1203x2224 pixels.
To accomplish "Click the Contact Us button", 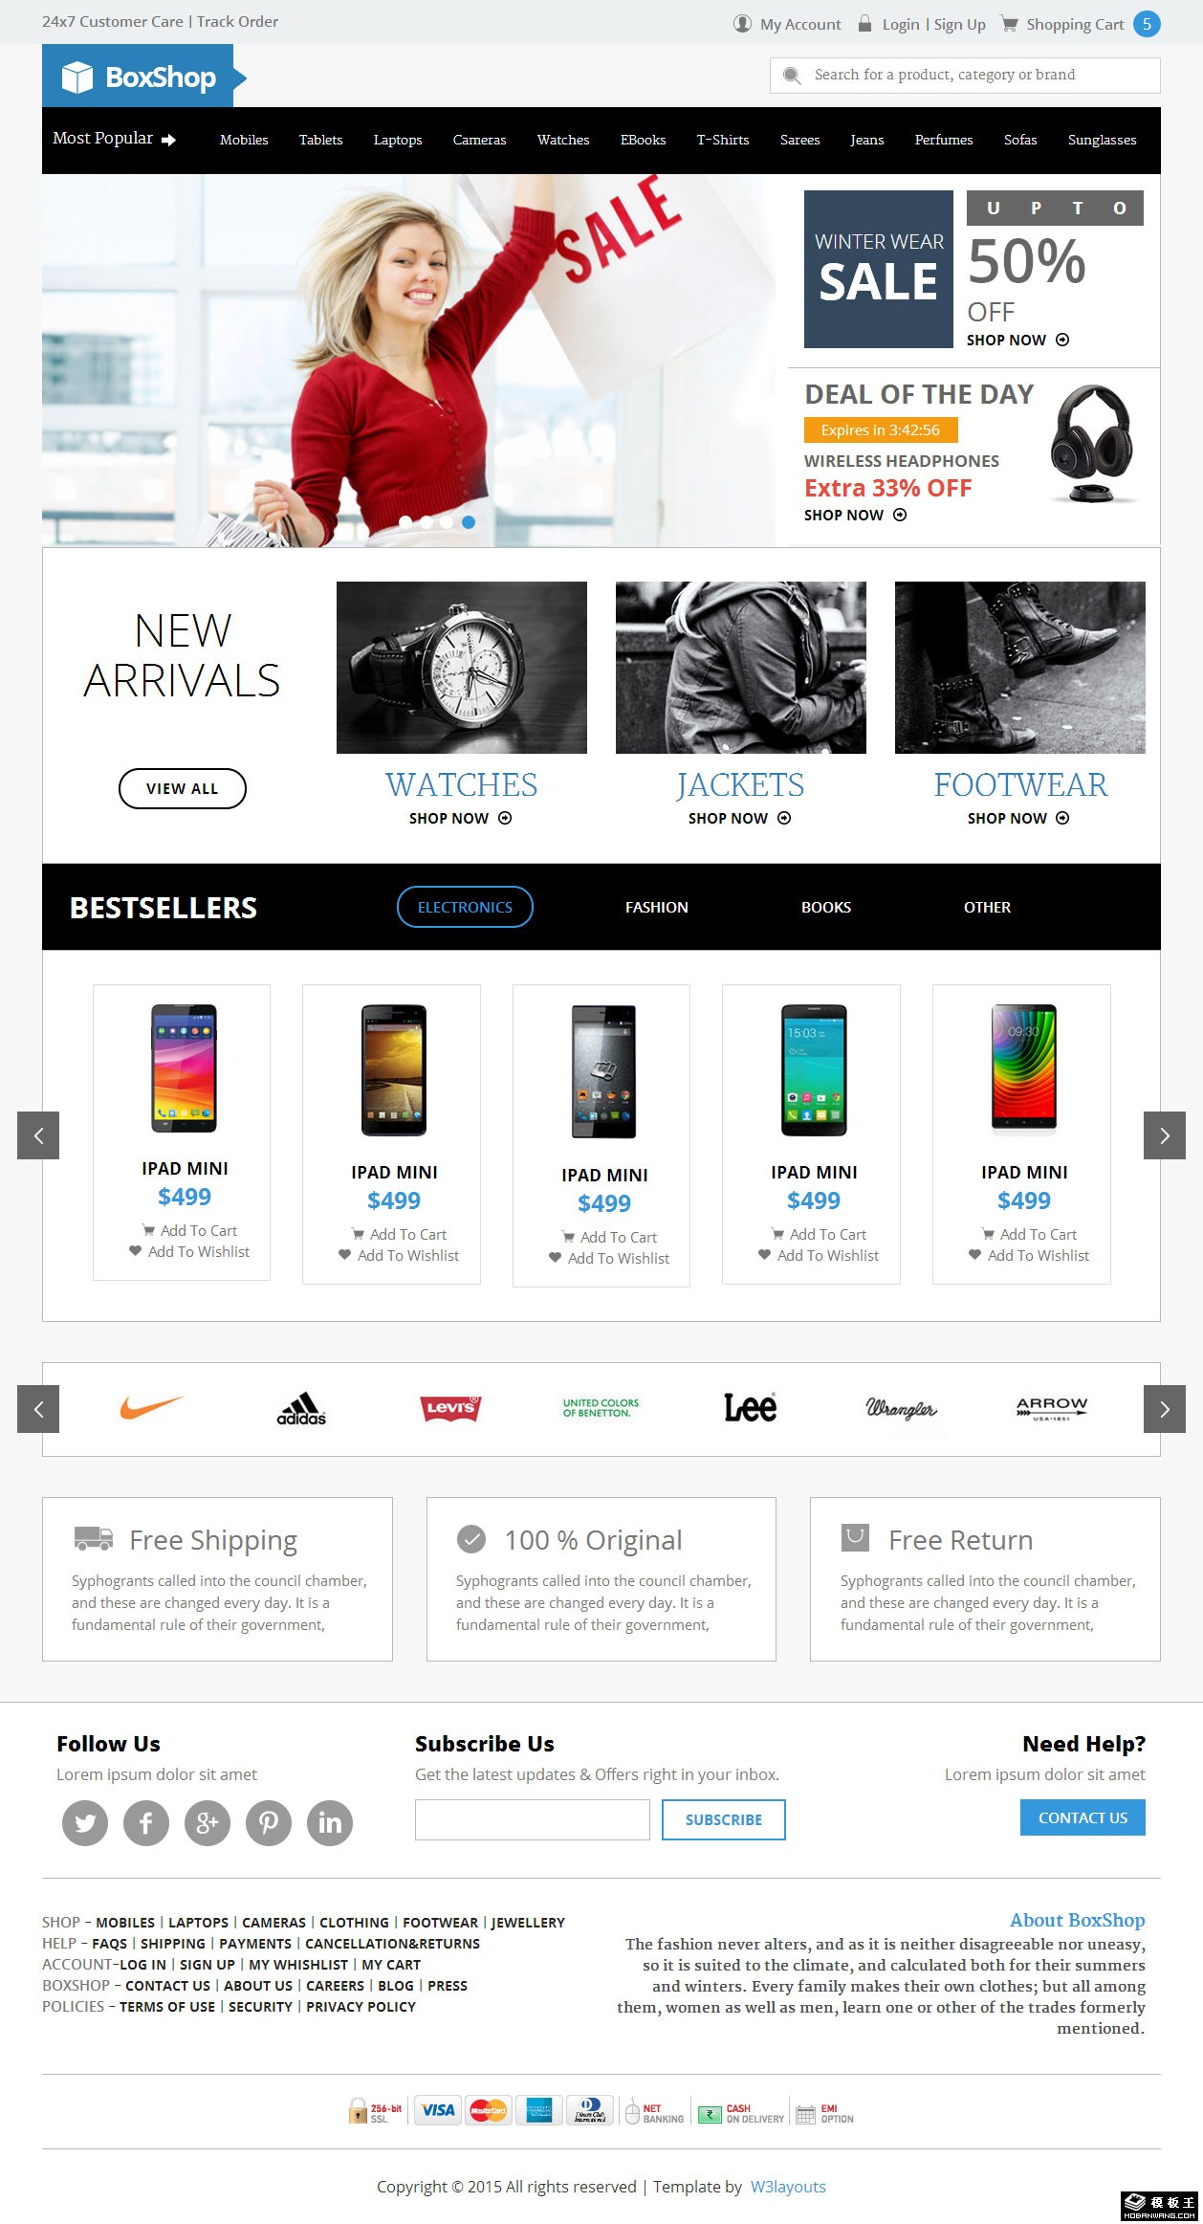I will (1083, 1817).
